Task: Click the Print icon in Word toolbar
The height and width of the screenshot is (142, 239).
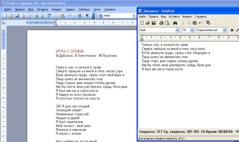Action: coord(36,16)
